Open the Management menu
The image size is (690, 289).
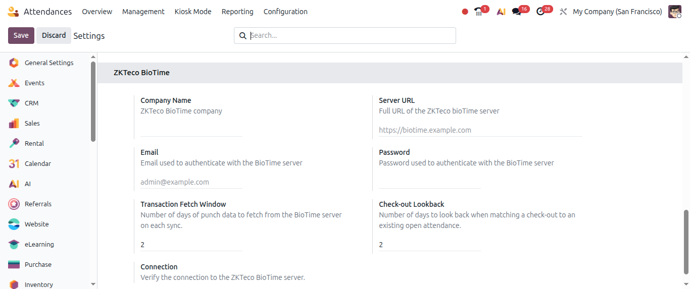click(143, 12)
